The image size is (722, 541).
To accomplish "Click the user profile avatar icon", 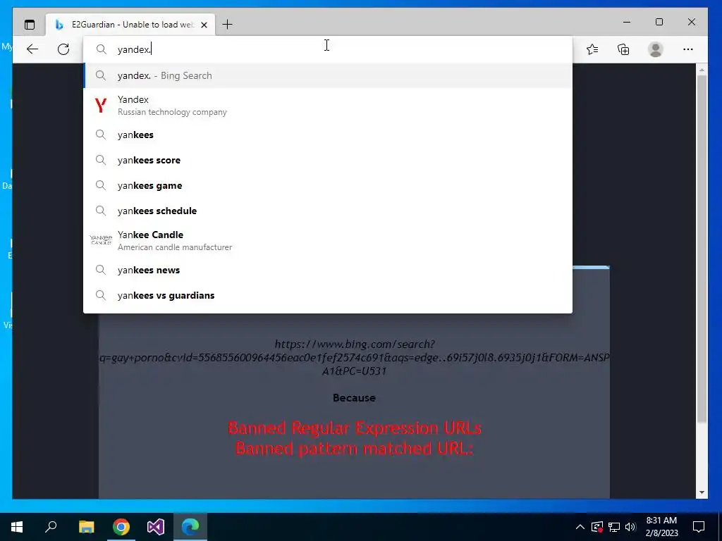I will pos(655,49).
